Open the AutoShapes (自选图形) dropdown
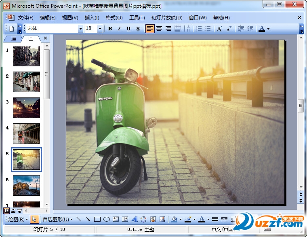The image size is (307, 237). (x=57, y=219)
